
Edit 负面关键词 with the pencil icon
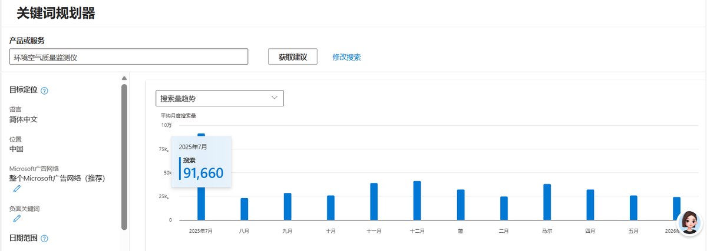tap(16, 219)
